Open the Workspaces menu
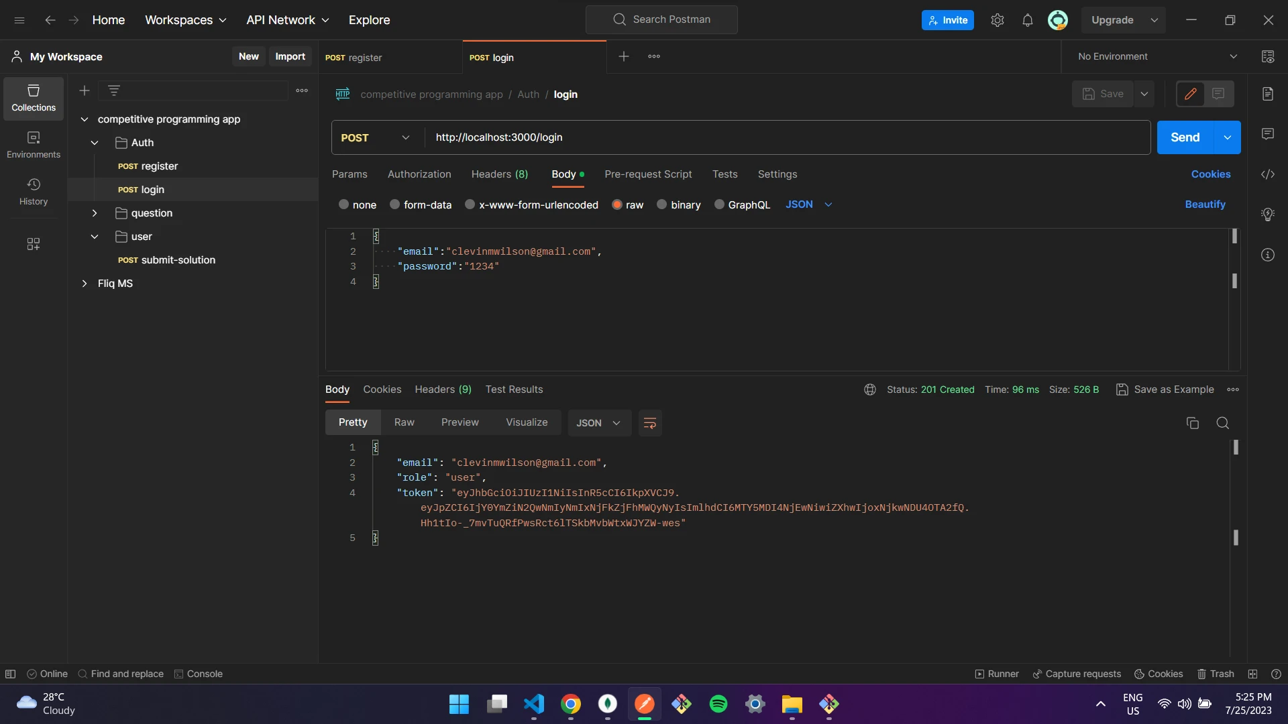1288x724 pixels. 186,20
